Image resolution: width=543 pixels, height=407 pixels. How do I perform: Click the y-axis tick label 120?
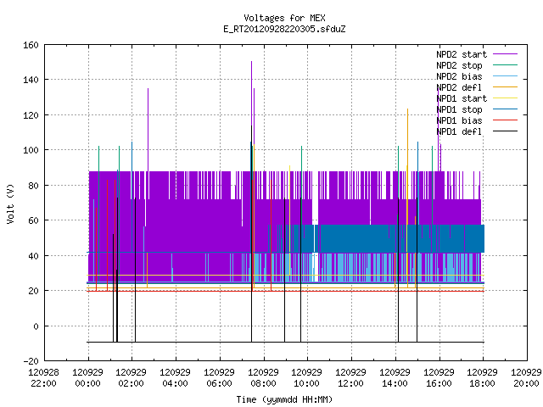point(31,115)
